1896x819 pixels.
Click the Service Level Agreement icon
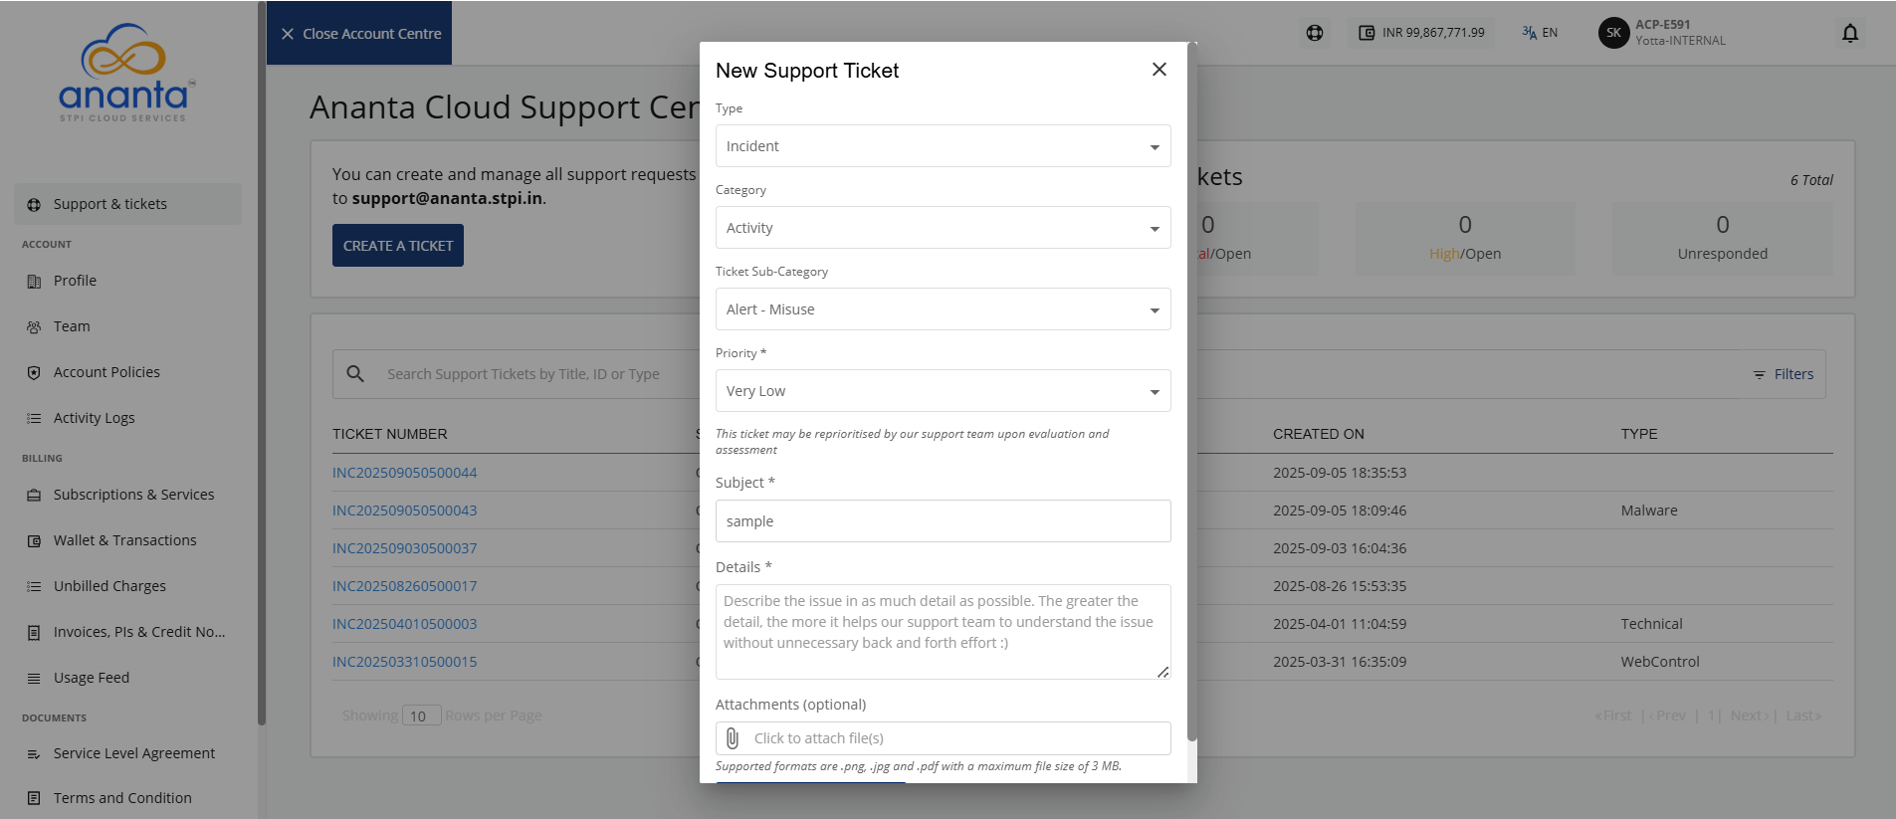tap(34, 753)
